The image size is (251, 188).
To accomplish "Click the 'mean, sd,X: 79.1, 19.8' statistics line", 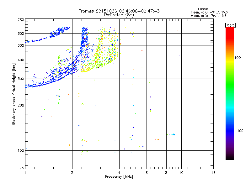I will [x=209, y=16].
